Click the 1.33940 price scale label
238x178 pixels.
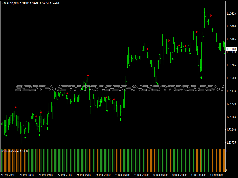tap(231, 130)
